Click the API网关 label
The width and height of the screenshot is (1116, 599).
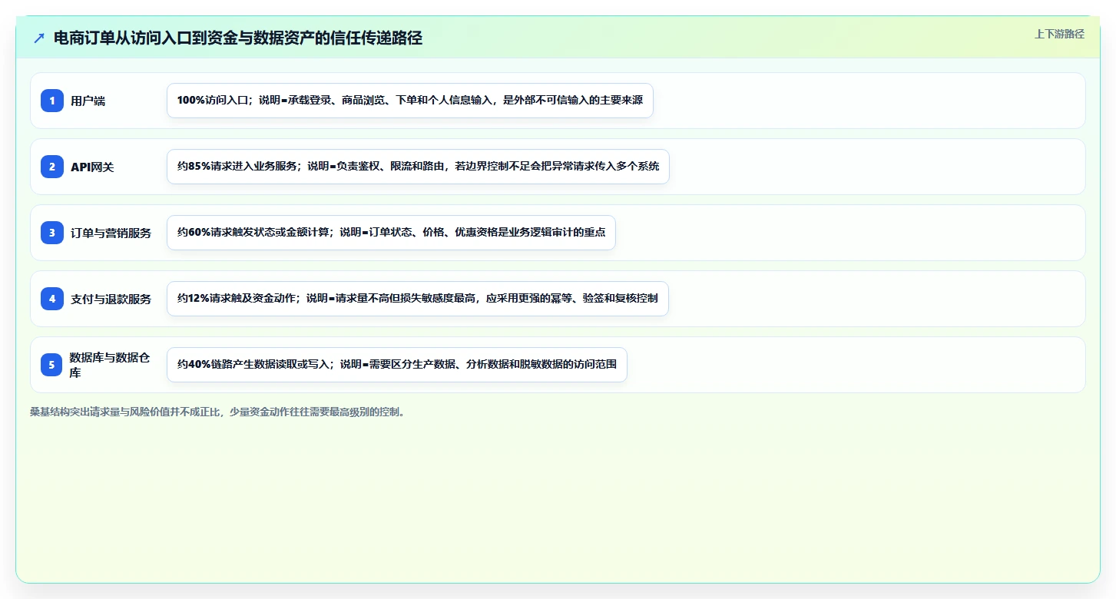click(92, 167)
